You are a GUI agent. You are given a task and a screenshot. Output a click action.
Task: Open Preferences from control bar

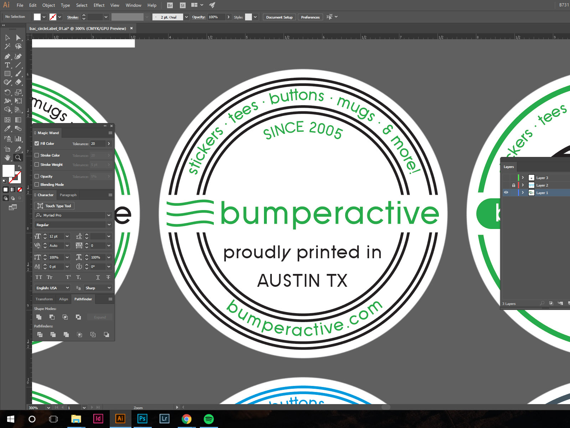coord(310,17)
